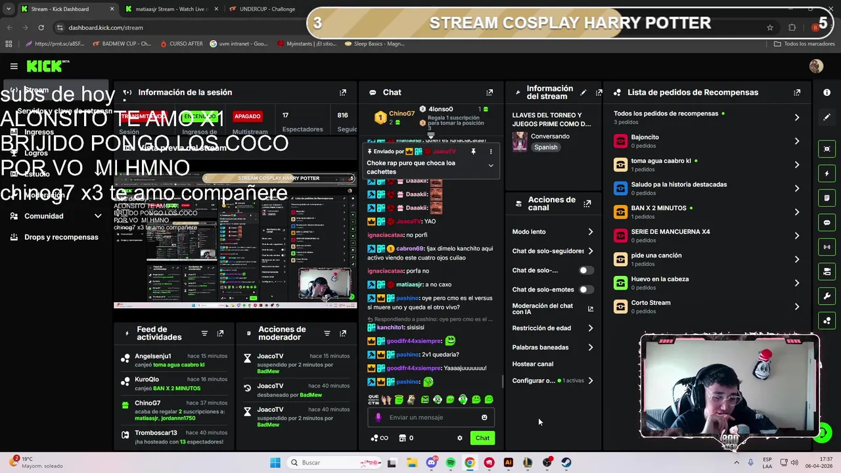This screenshot has width=841, height=473.
Task: Open the emoji picker in chat input
Action: [484, 418]
